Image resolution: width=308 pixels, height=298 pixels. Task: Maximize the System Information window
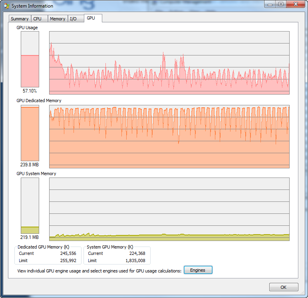coord(280,4)
